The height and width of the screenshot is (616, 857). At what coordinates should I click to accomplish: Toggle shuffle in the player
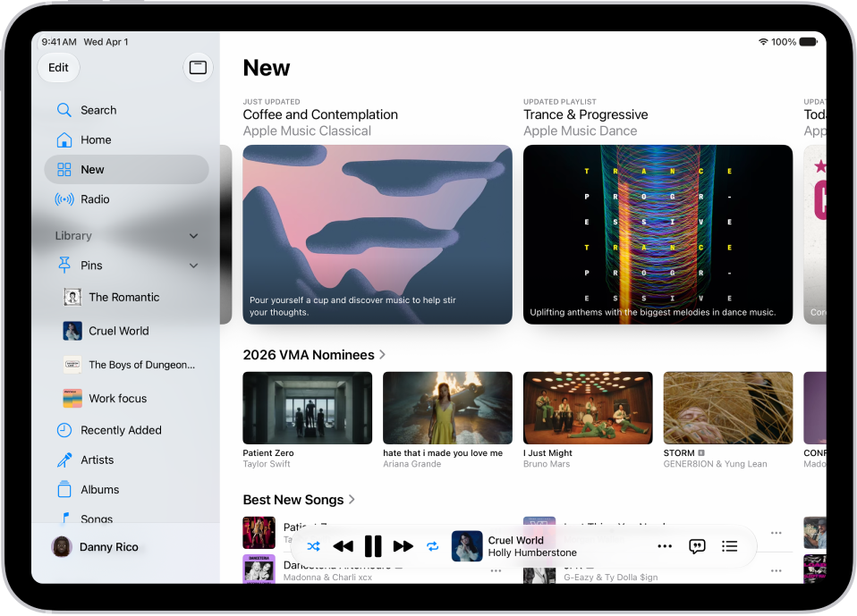point(314,546)
